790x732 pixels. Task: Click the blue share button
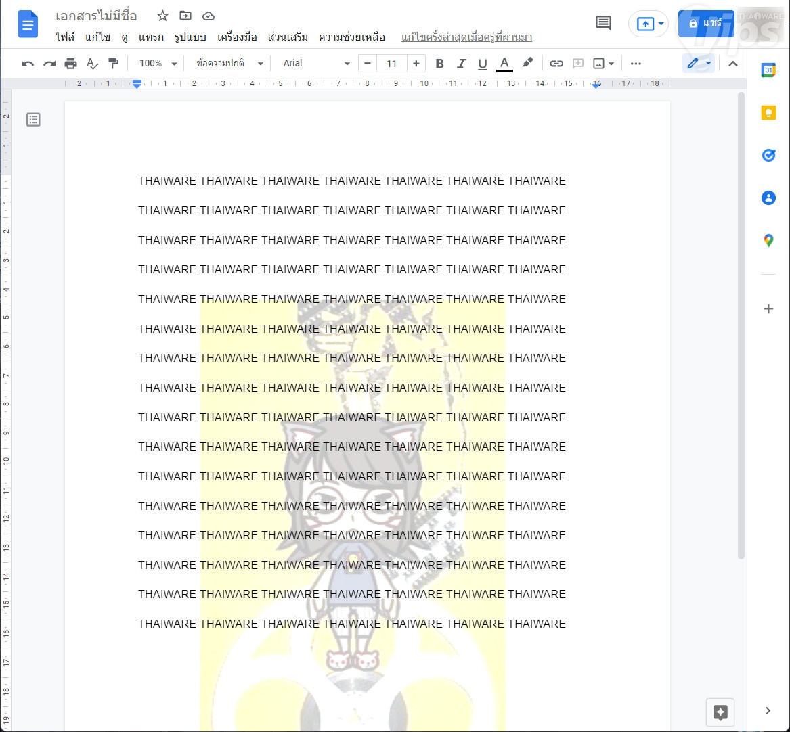(706, 24)
